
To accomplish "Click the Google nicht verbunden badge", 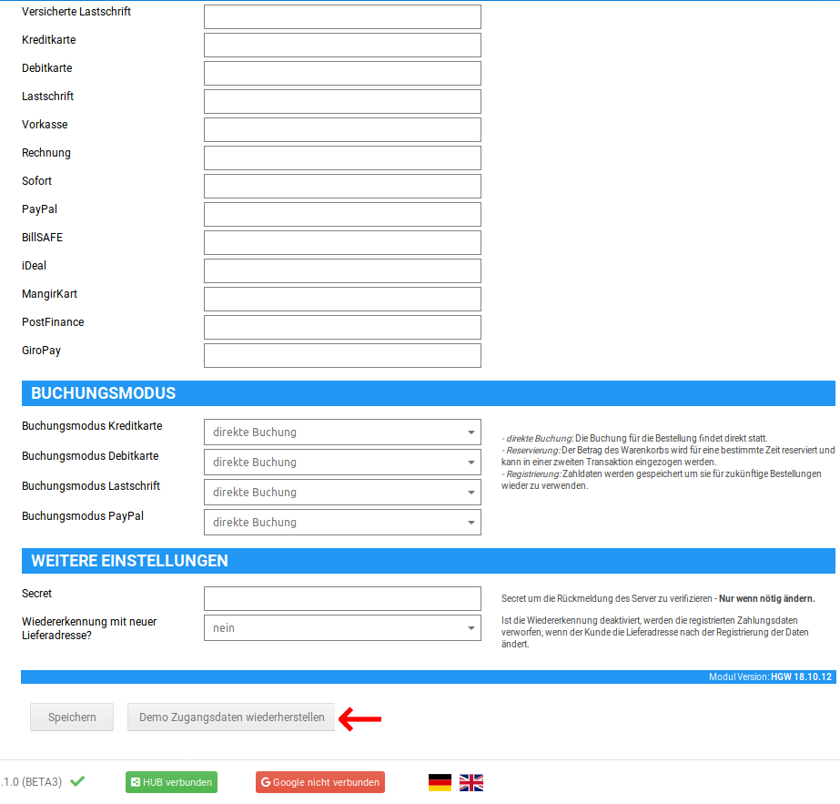I will 319,782.
